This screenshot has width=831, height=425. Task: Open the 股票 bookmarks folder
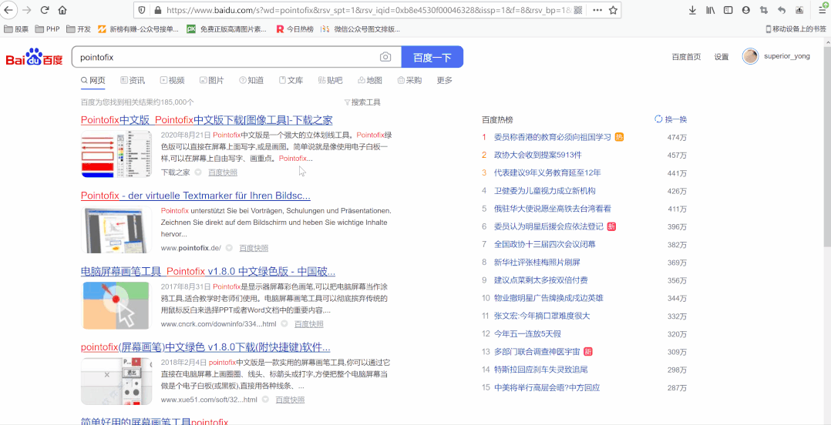point(16,29)
